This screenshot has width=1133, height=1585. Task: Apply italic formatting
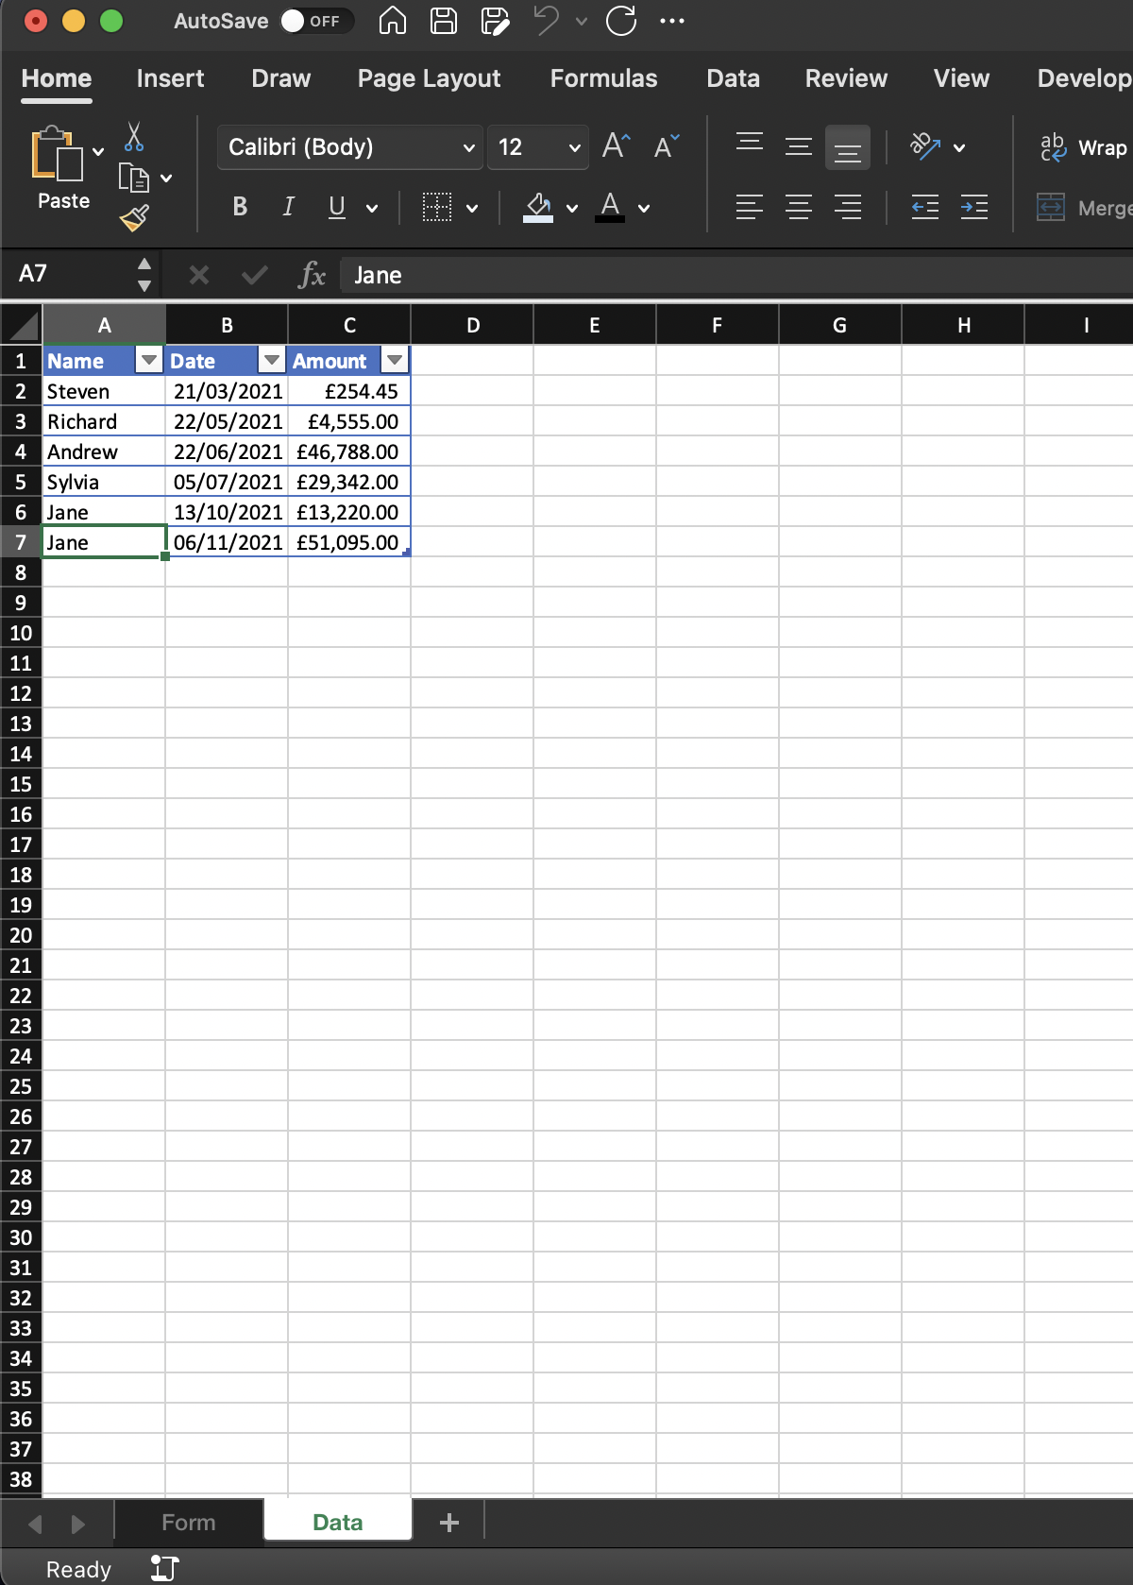[x=288, y=207]
